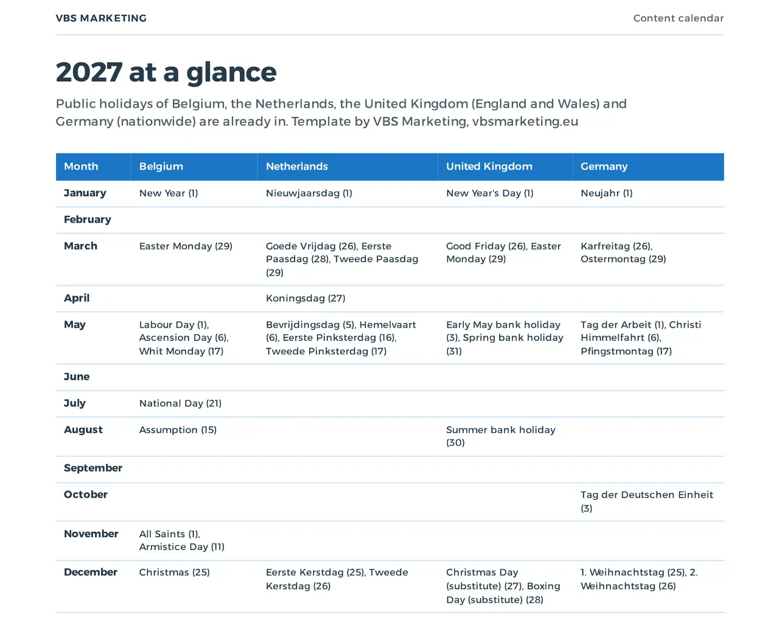Click the VBS MARKETING header text
The height and width of the screenshot is (628, 779).
tap(101, 18)
